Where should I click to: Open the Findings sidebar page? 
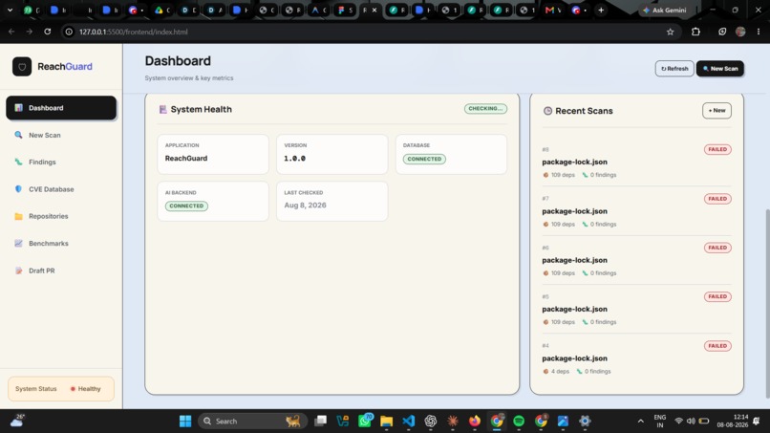coord(61,162)
